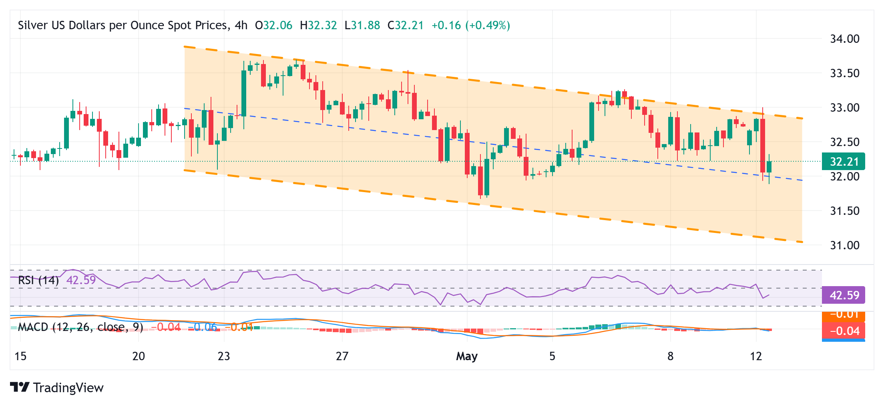Click the lower orange dashed channel line
The width and height of the screenshot is (884, 405).
pos(493,206)
